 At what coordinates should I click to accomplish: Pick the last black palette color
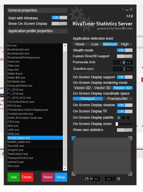[x=128, y=118]
